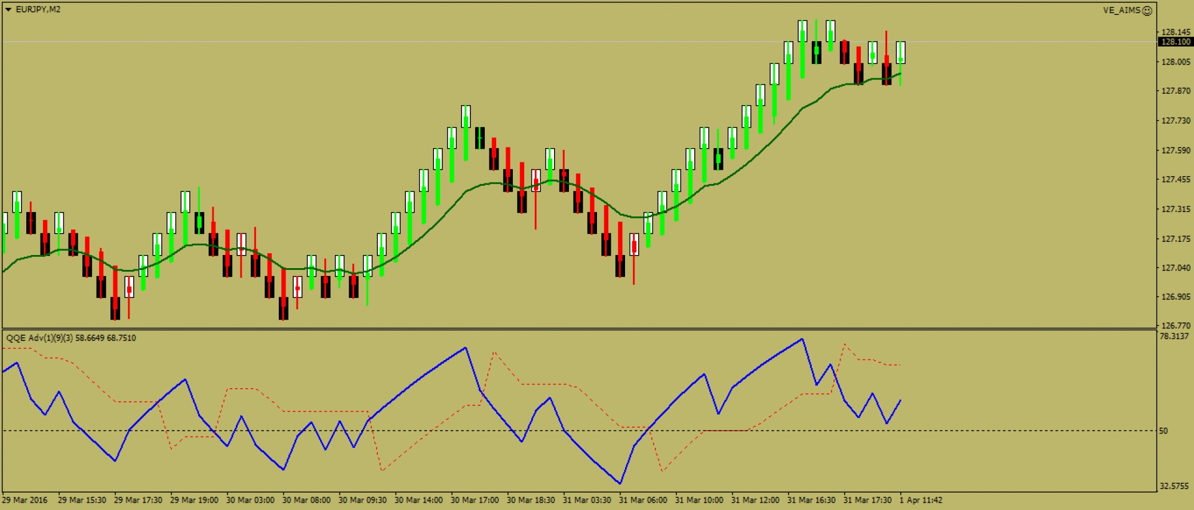Click the 30 Mar 03:00 time label

point(250,500)
